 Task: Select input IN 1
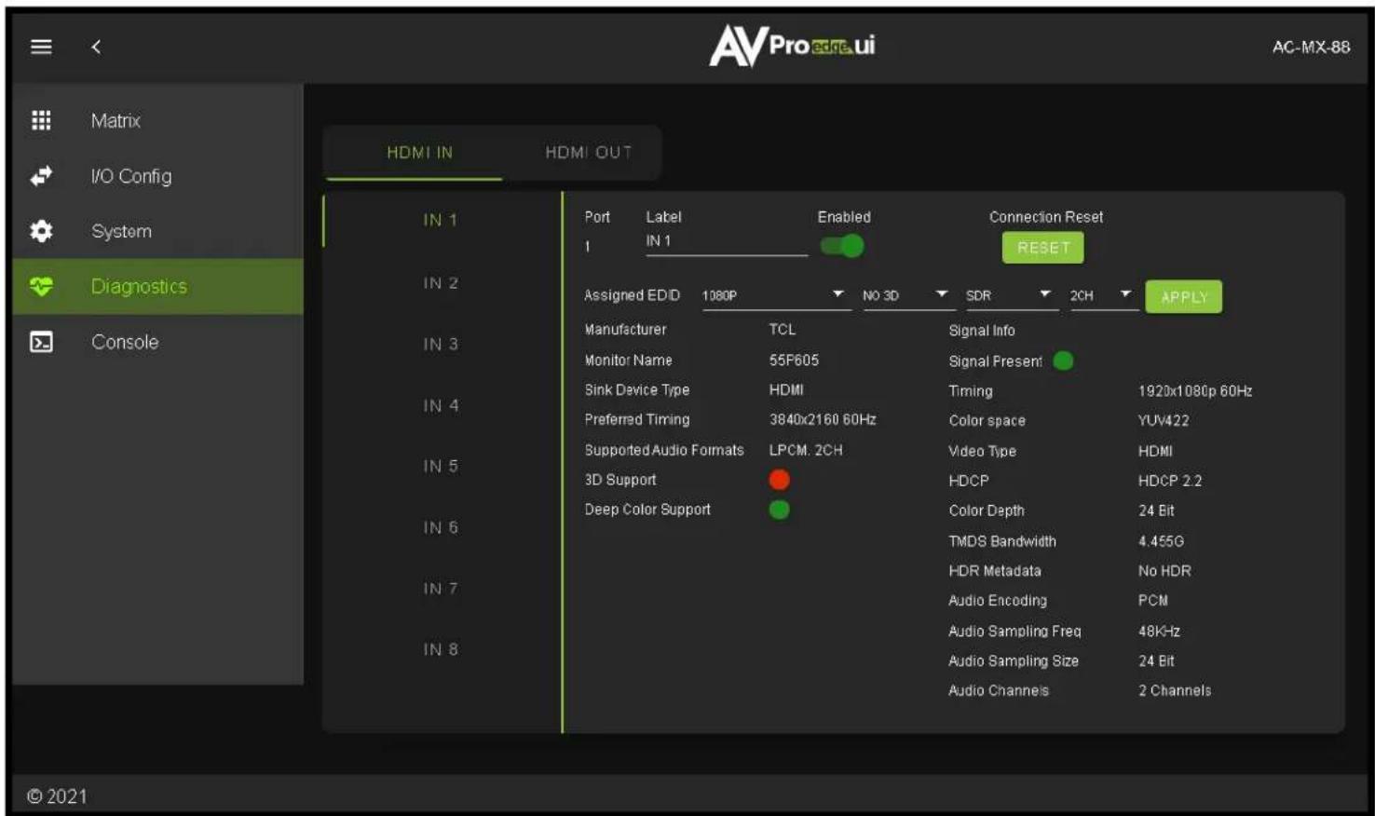[x=441, y=221]
